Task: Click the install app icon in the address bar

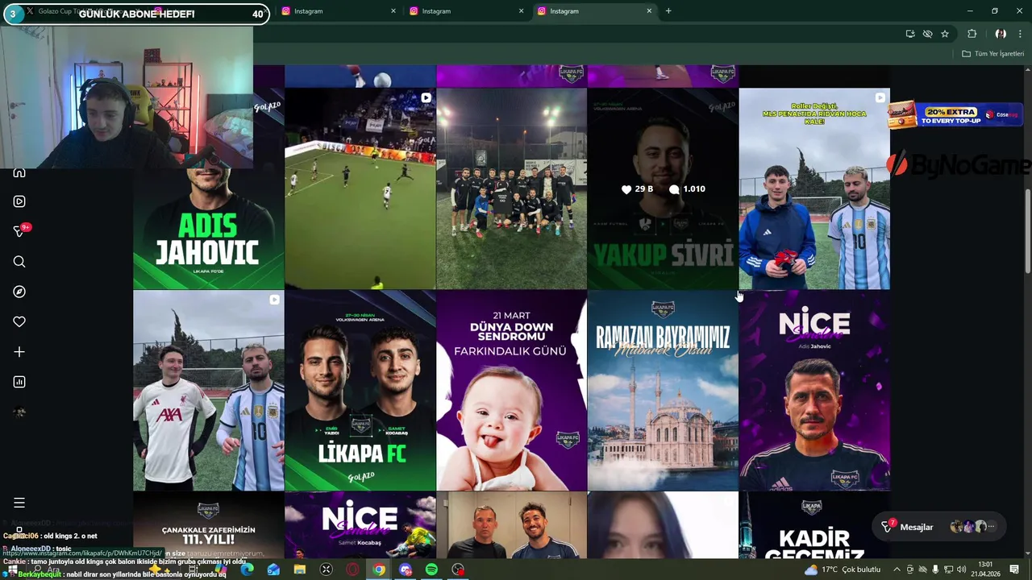Action: (910, 34)
